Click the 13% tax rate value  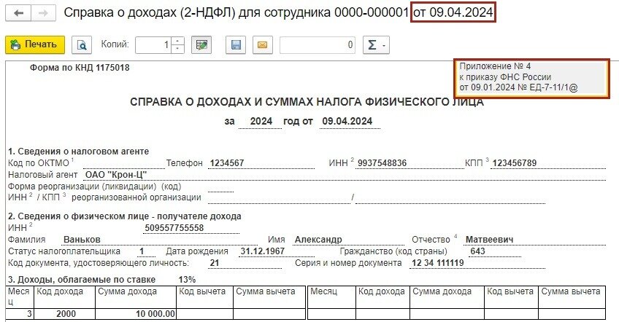(x=187, y=280)
